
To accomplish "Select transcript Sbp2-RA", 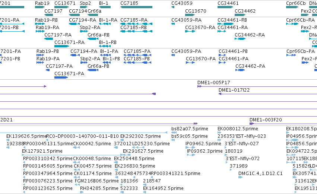I will pos(90,28).
